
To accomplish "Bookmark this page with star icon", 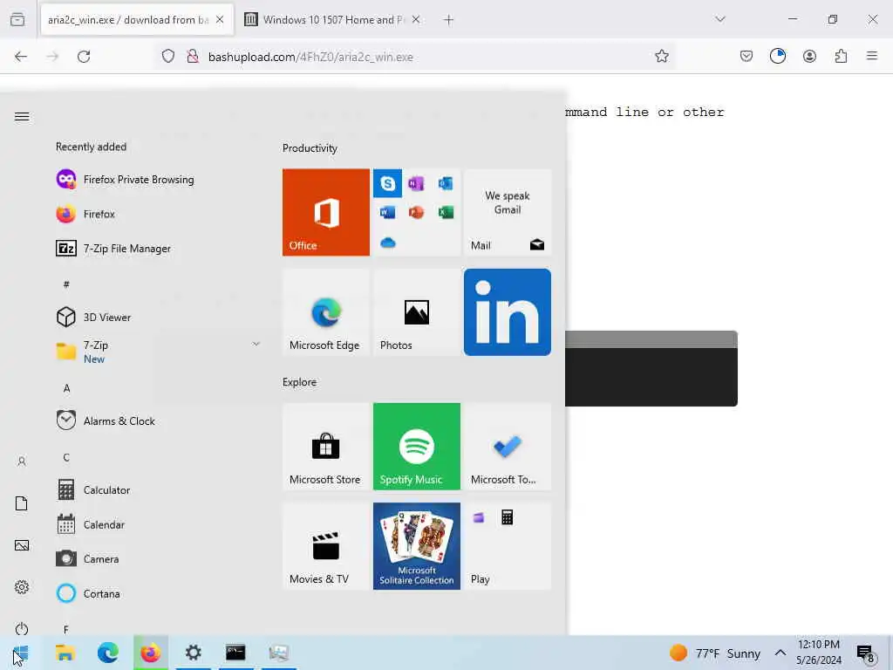I will 661,56.
